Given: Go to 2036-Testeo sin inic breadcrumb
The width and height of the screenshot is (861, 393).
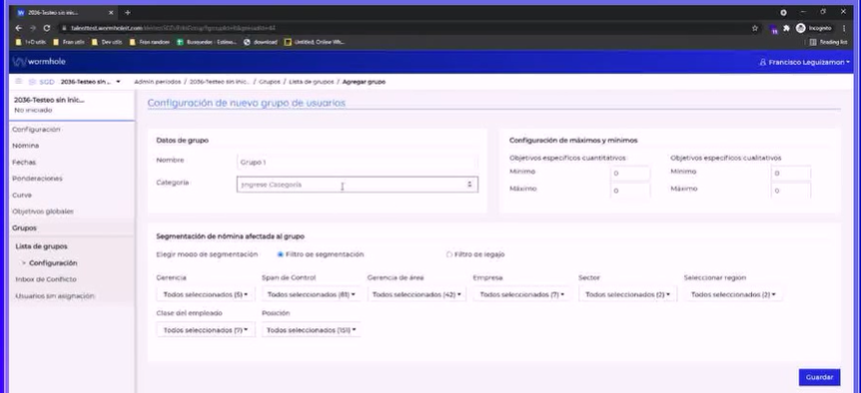Looking at the screenshot, I should pyautogui.click(x=220, y=82).
